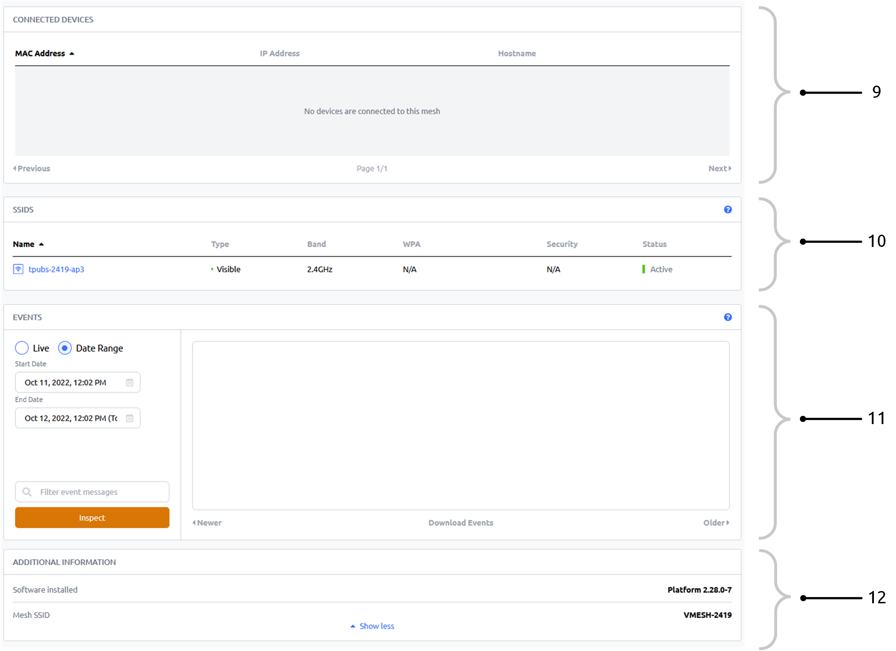Go to Next page of devices
Screen dimensions: 896x651
720,168
